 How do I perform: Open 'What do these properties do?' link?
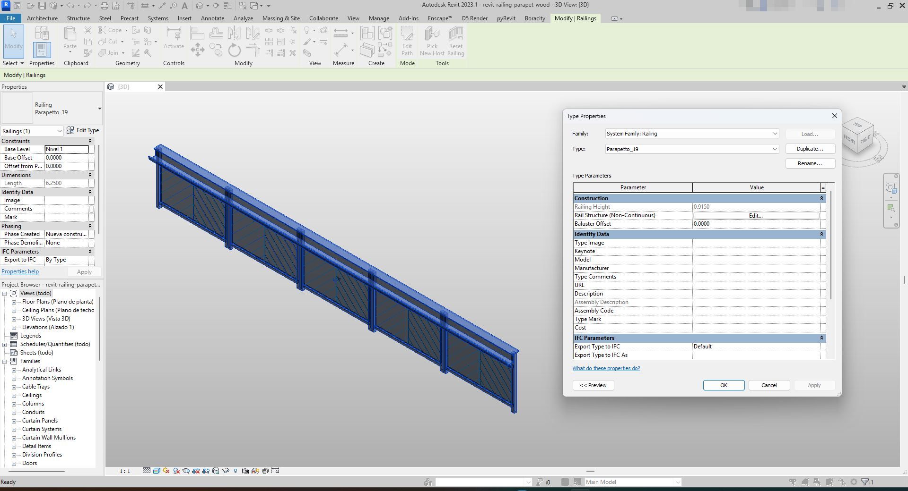[606, 368]
